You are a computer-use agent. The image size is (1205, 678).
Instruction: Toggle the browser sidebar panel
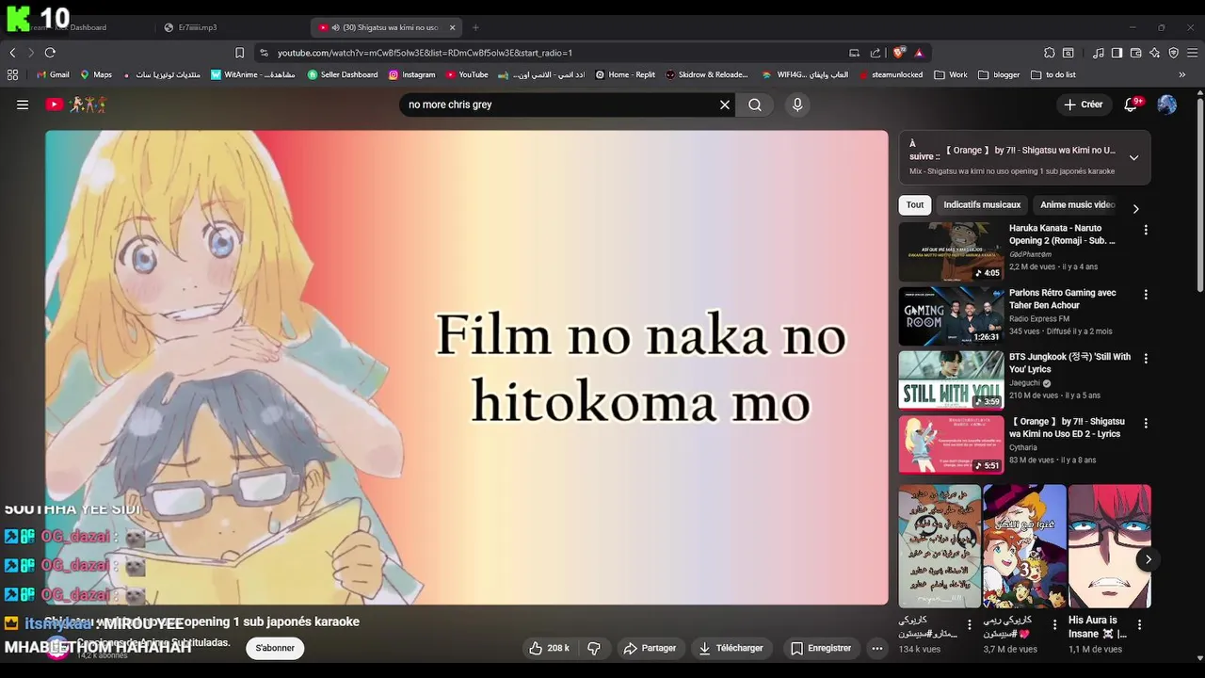coord(1117,53)
